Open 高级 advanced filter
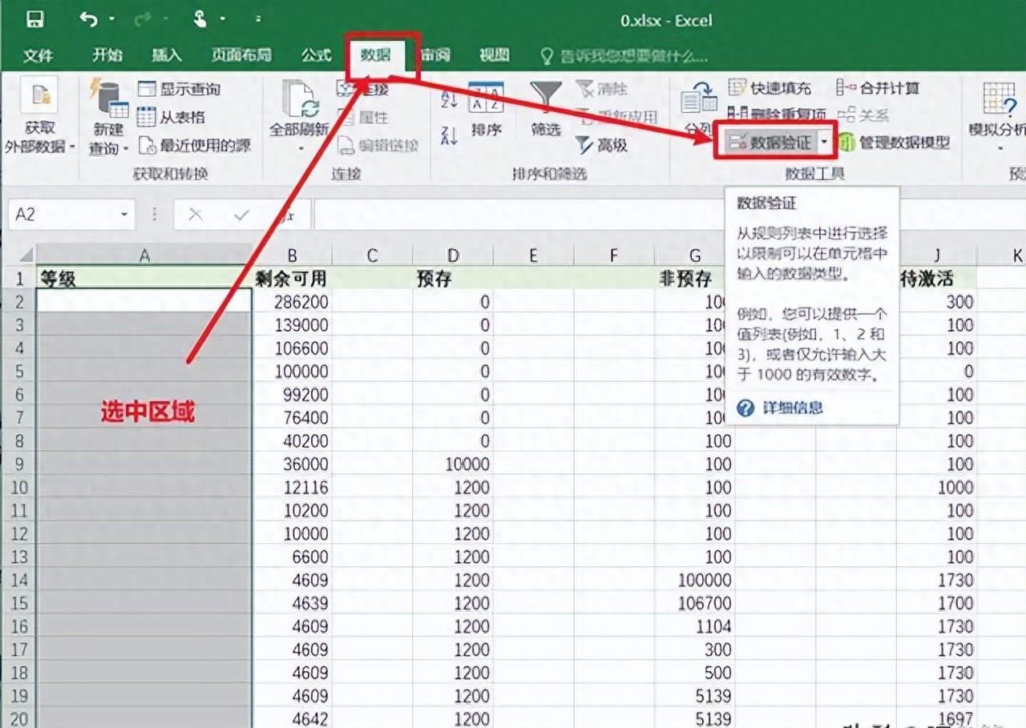 click(x=601, y=145)
